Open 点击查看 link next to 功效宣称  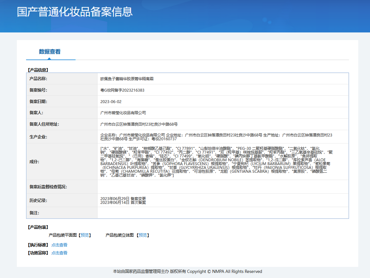pyautogui.click(x=59, y=253)
